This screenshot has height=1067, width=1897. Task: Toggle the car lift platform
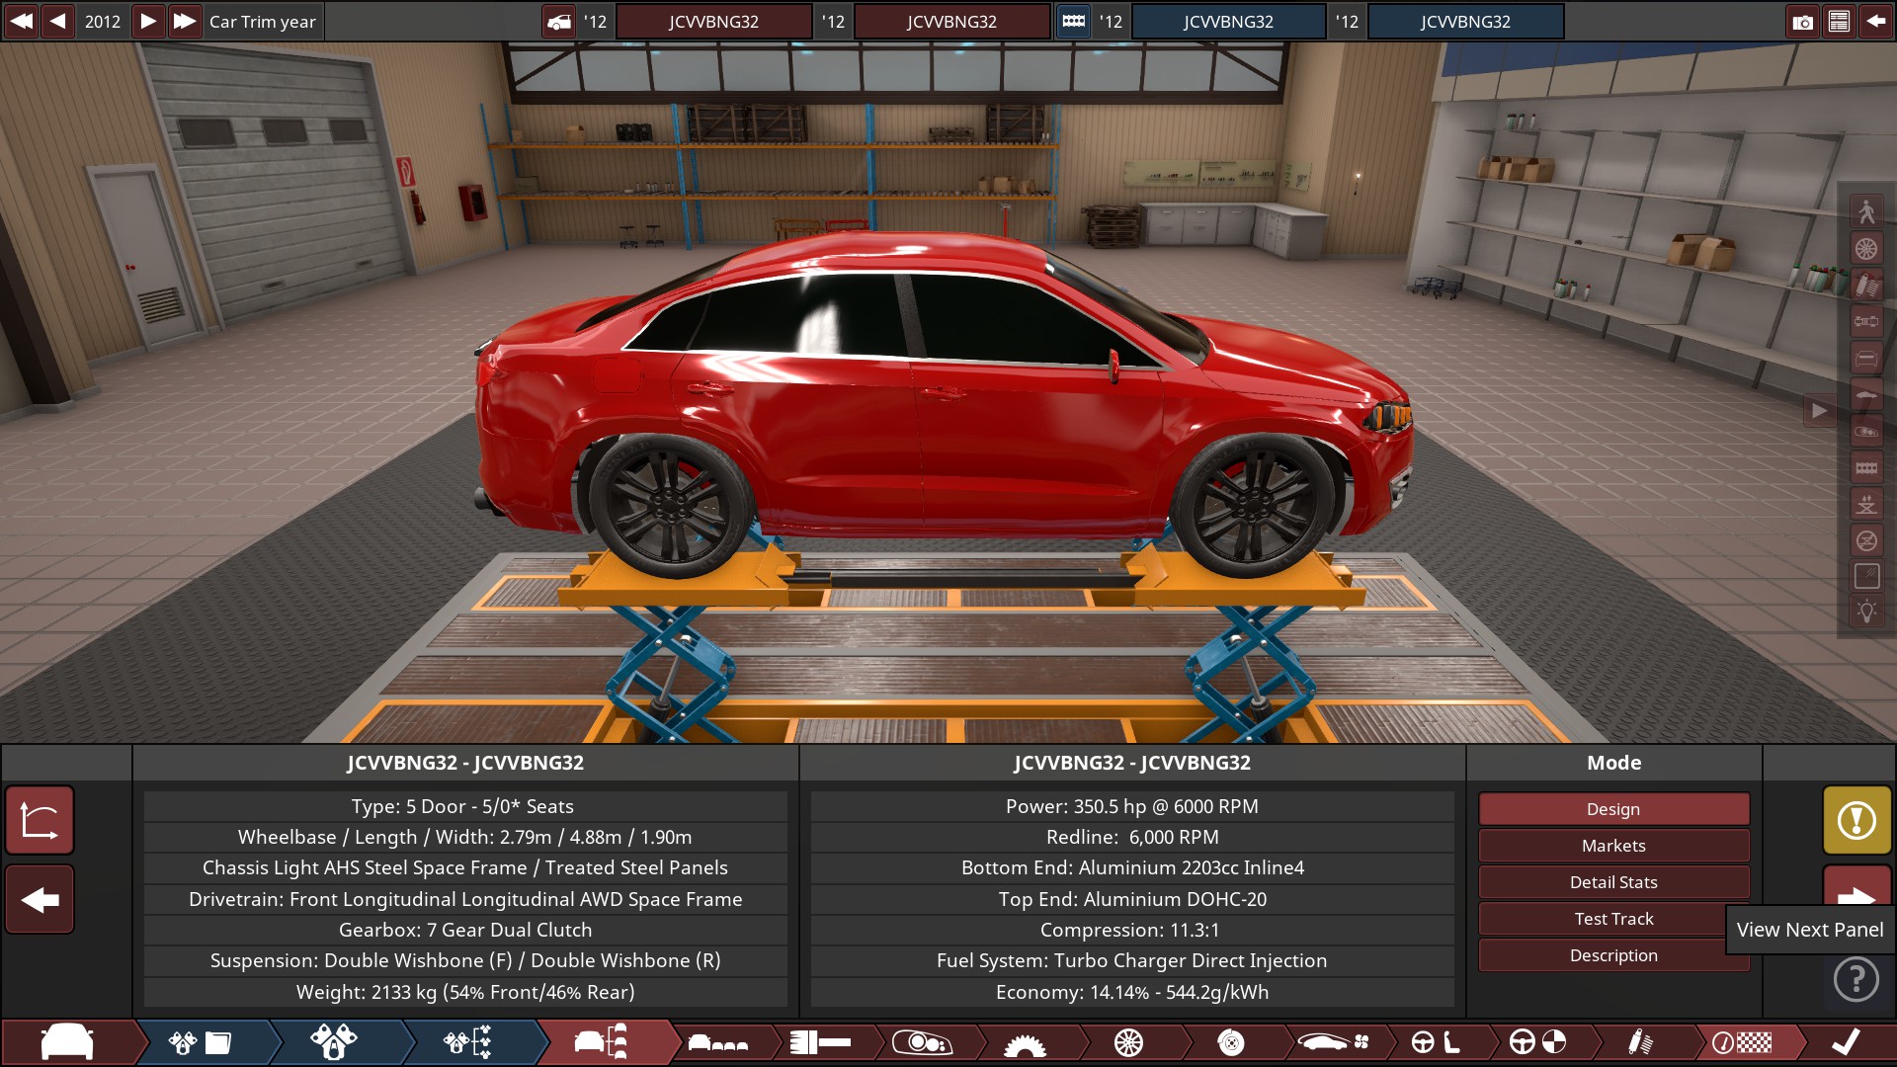point(1866,504)
